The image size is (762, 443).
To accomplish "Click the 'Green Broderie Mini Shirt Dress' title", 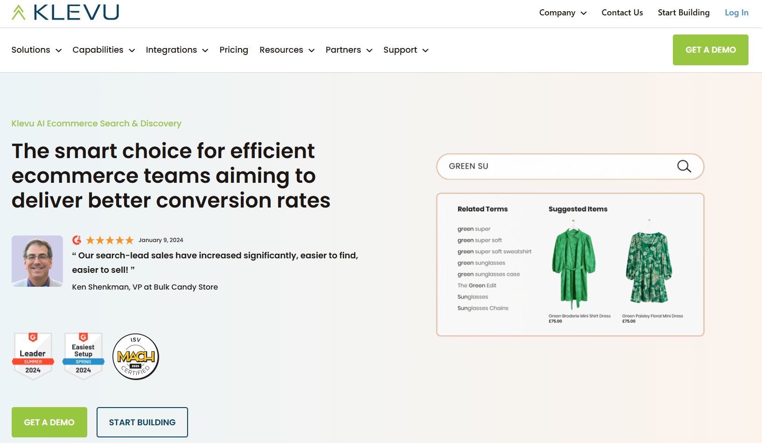I will coord(580,316).
